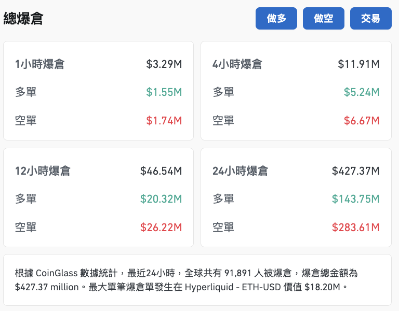Viewport: 399px width, 311px height.
Task: Click the $427.37M 24-hour total
Action: pyautogui.click(x=356, y=171)
